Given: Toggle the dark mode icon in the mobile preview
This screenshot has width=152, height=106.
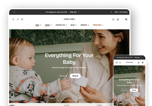Looking at the screenshot, I should coord(143,63).
